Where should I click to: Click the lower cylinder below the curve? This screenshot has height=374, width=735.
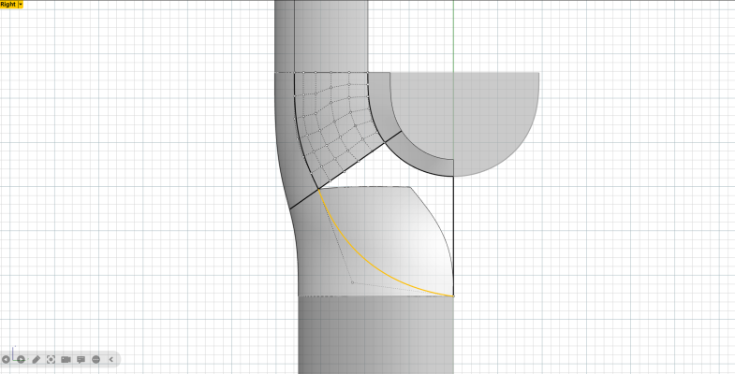[x=375, y=335]
